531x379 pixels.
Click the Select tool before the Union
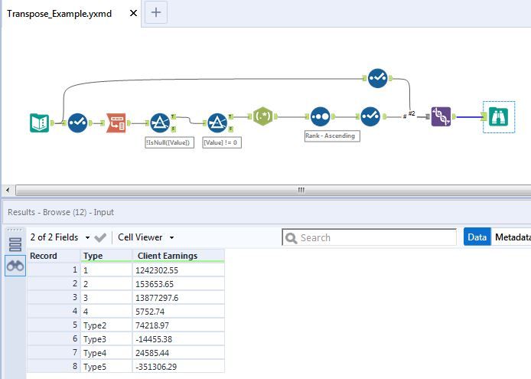(370, 116)
